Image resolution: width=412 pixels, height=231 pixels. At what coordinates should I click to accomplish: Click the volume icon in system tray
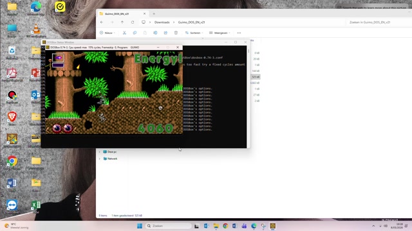[386, 226]
